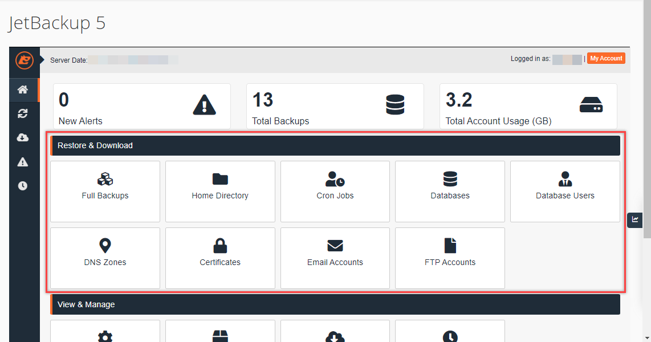
Task: Open the Total Account Usage card
Action: click(x=528, y=106)
